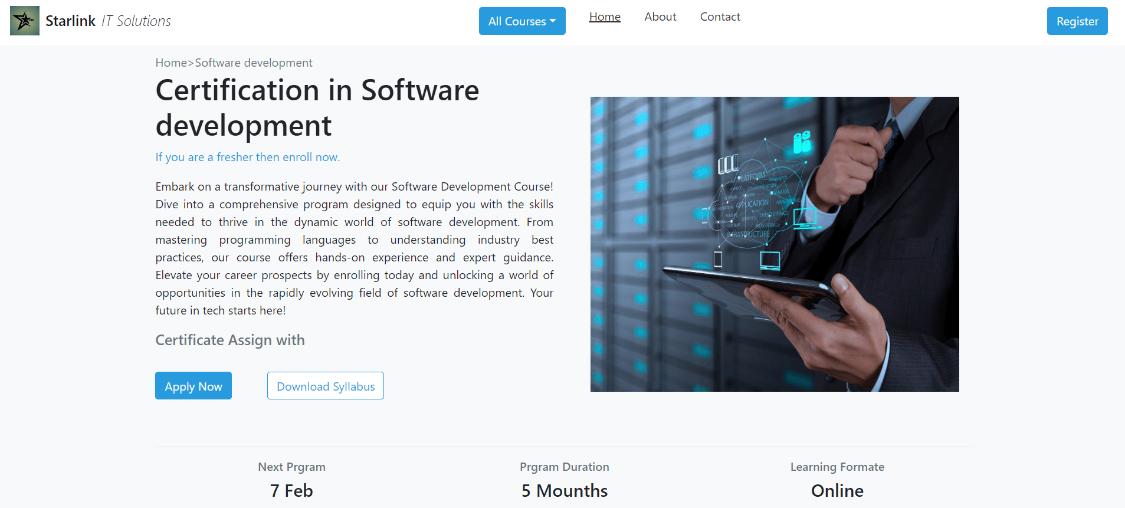
Task: Click the businessman with tablet image
Action: (x=774, y=244)
